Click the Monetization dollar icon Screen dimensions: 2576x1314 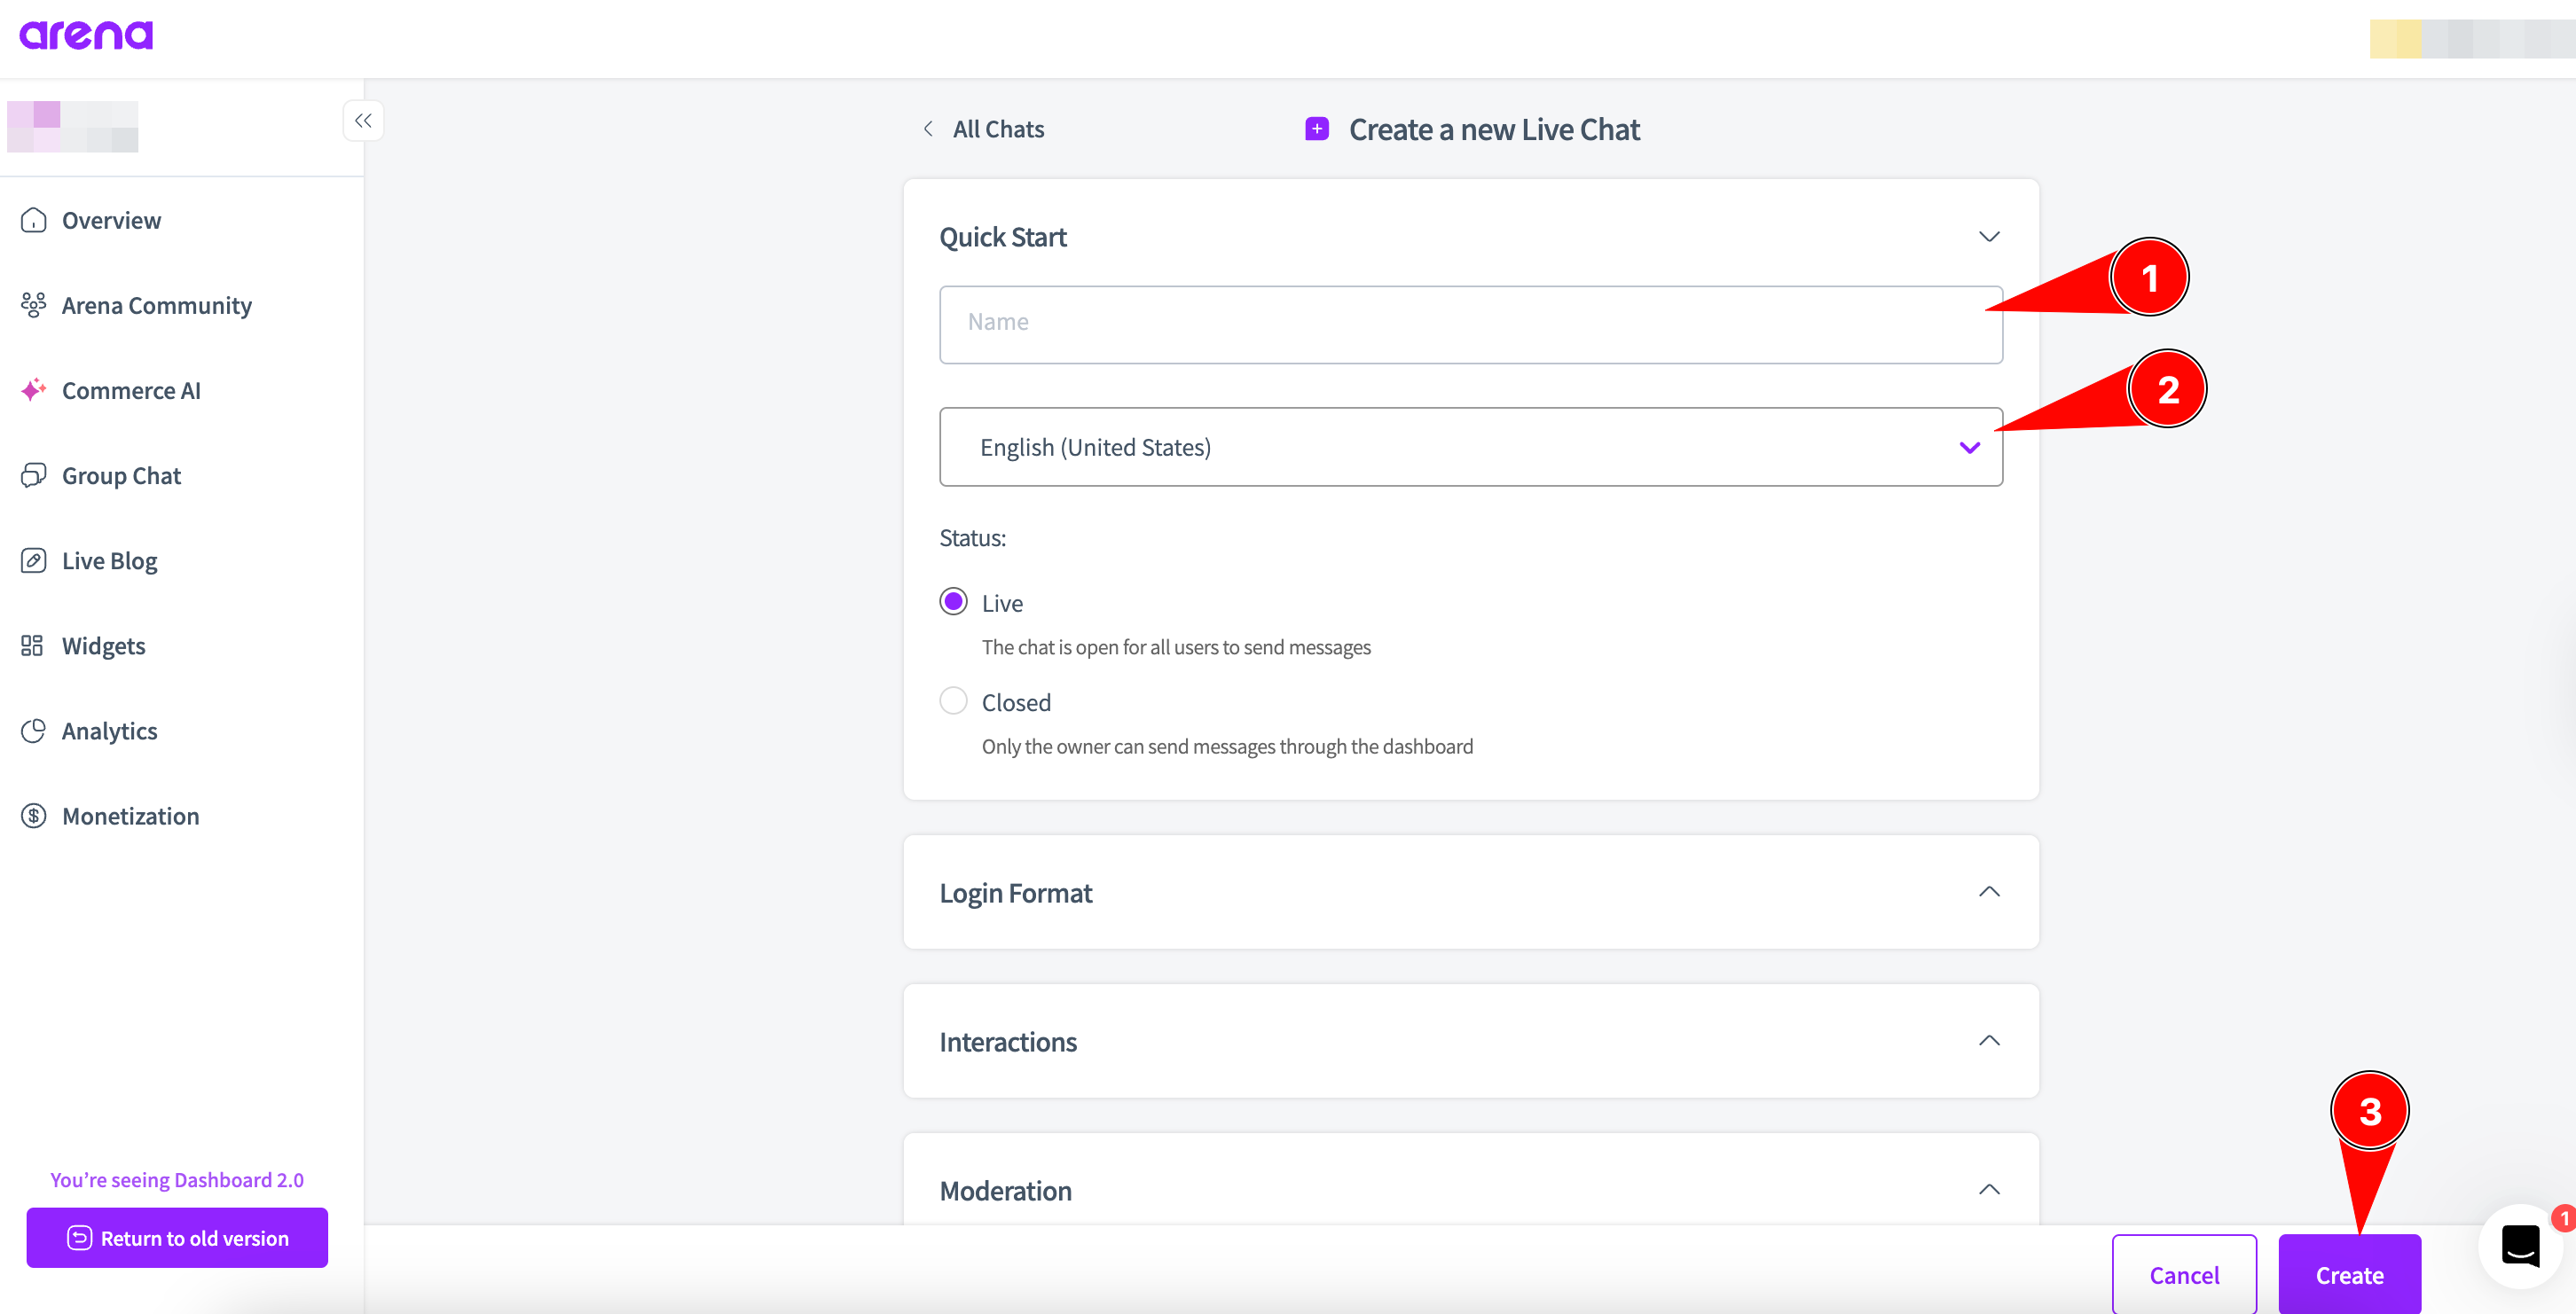34,816
